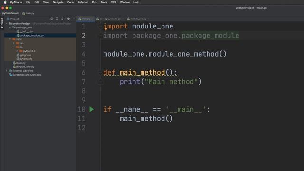Select module_one.py in project tree
The image size is (304, 171).
point(24,67)
